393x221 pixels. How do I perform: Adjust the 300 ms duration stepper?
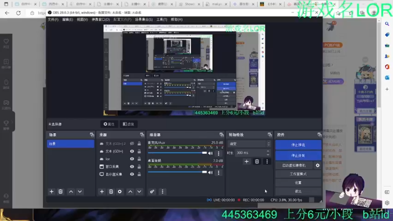[x=268, y=153]
